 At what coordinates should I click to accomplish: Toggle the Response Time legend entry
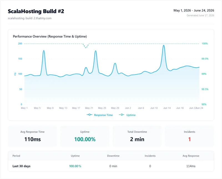tap(100, 115)
